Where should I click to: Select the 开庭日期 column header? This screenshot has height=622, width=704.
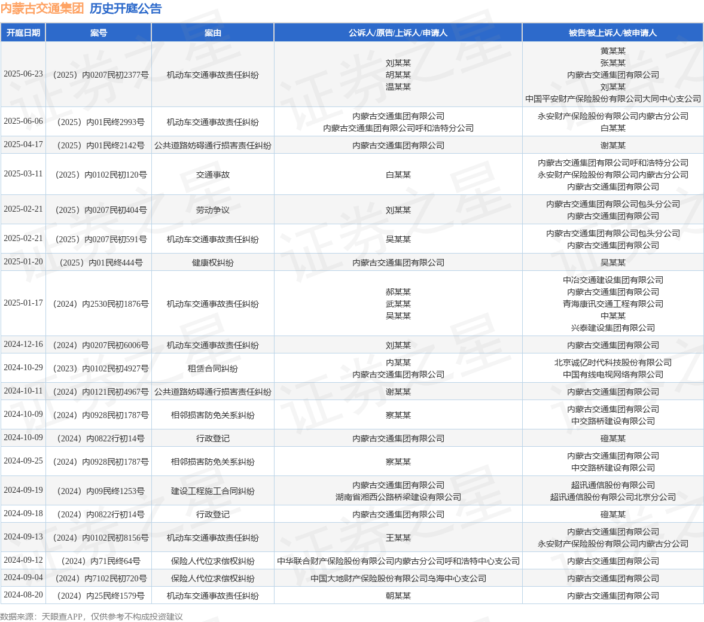pos(23,33)
